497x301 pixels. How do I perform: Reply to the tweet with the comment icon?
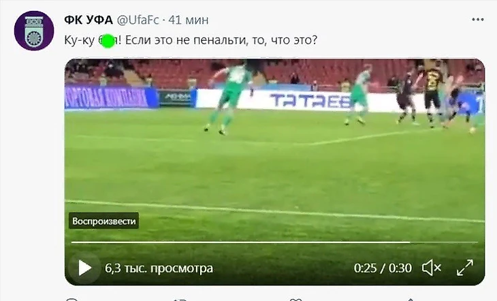tap(71, 299)
